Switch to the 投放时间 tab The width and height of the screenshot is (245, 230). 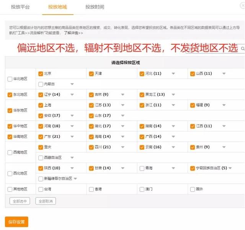[x=95, y=7]
